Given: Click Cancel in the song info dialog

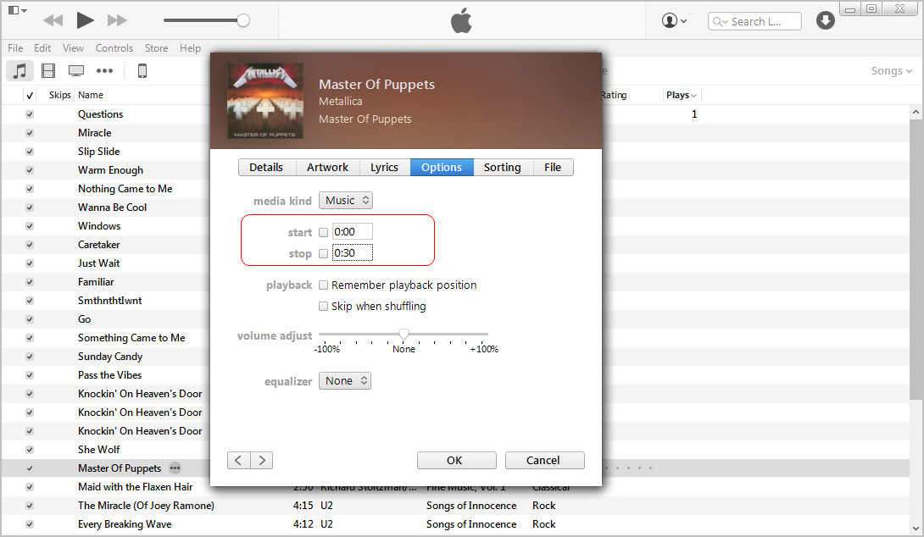Looking at the screenshot, I should 544,461.
